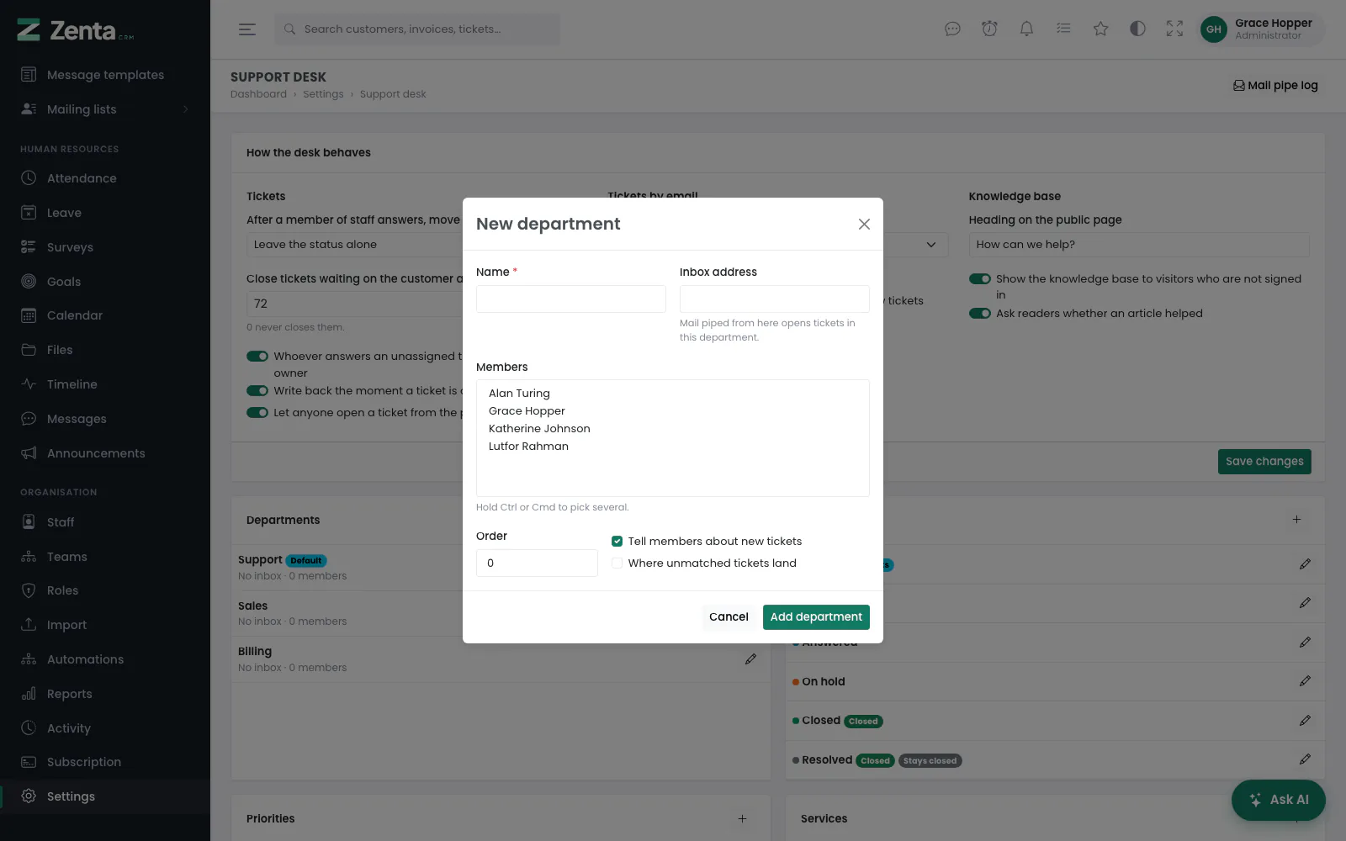1346x841 pixels.
Task: Open the Leave the status alone dropdown
Action: [x=354, y=245]
